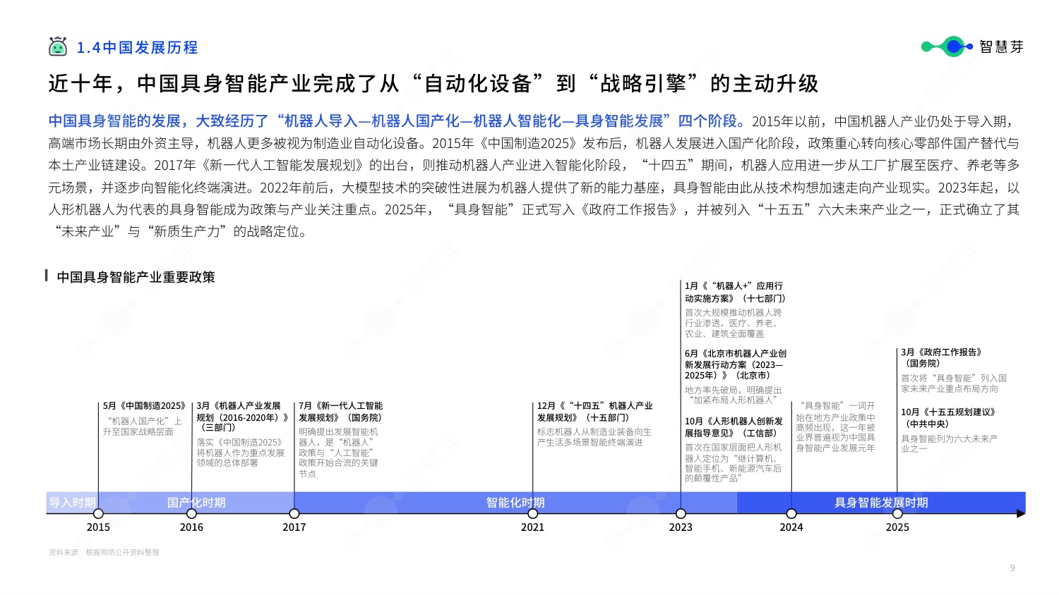Select the description 地方率先破局，明确提出

pos(733,395)
